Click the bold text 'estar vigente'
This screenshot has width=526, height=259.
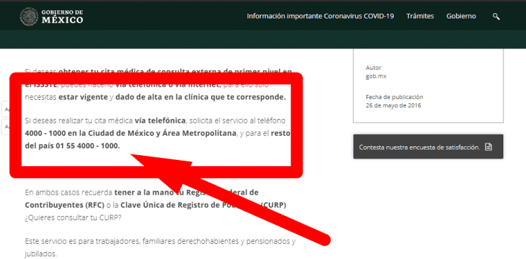point(83,98)
